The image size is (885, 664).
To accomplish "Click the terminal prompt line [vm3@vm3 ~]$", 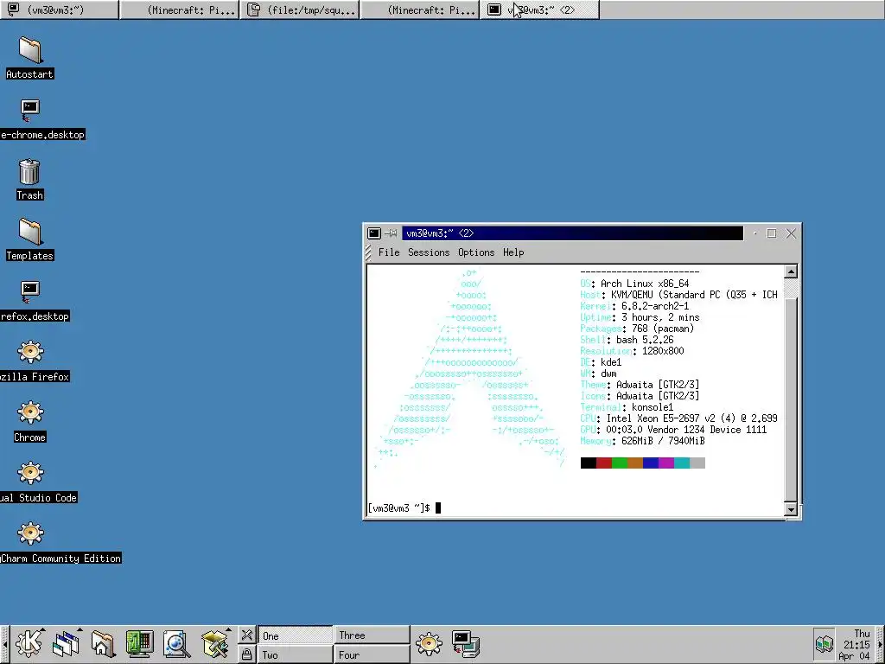I will (x=398, y=508).
